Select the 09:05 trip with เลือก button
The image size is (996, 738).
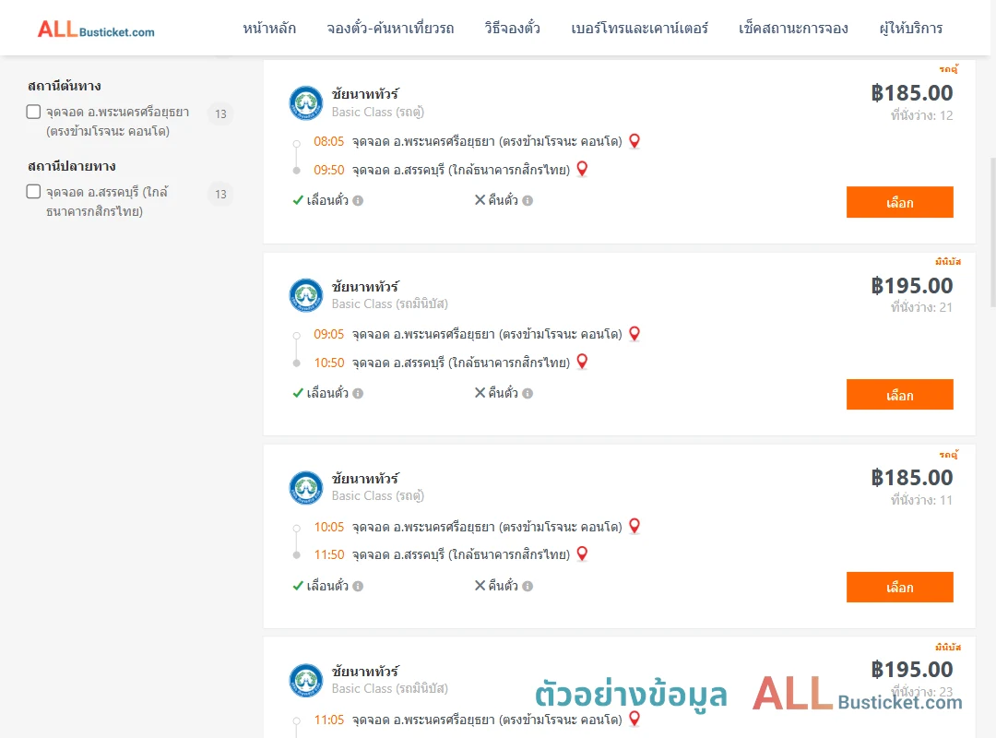pos(899,395)
